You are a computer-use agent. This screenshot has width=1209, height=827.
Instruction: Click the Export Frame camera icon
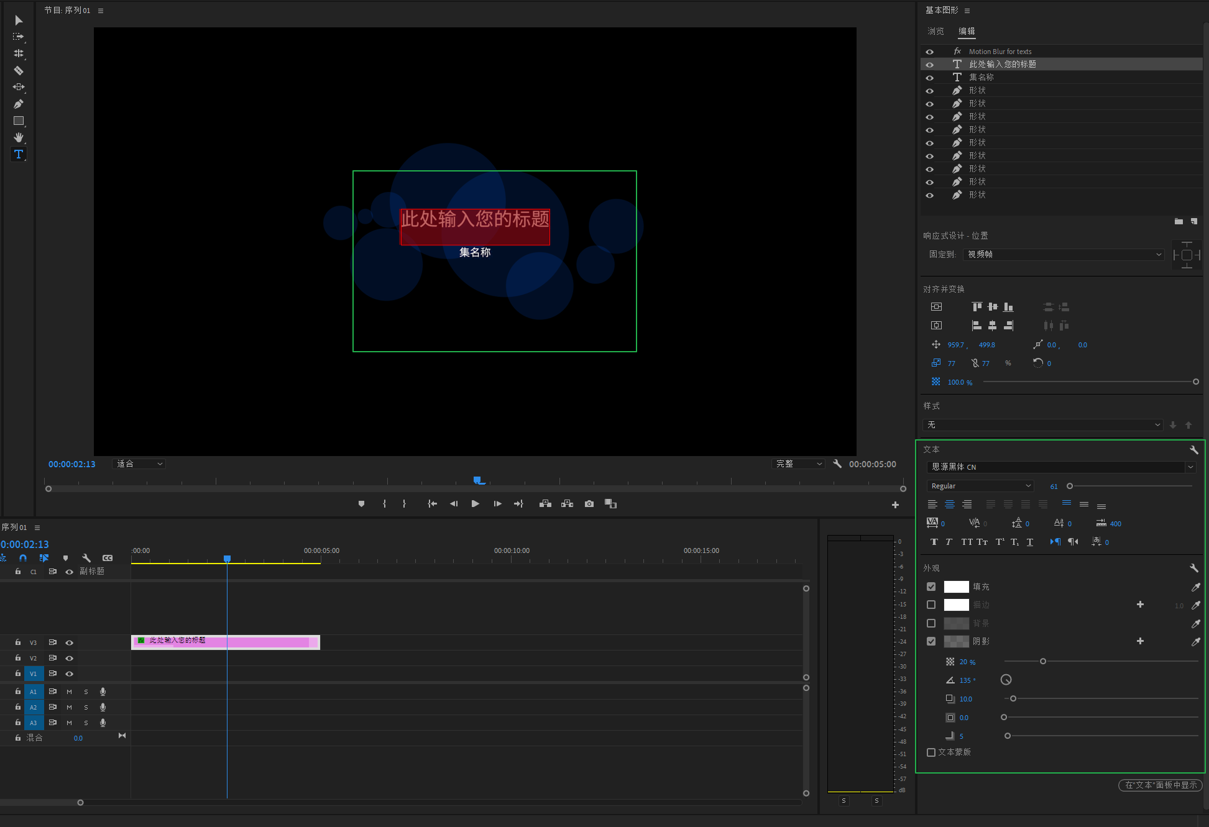pos(589,504)
